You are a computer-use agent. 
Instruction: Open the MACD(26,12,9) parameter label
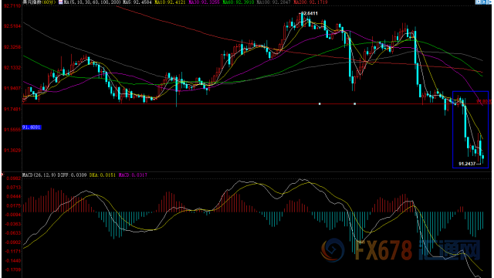click(39, 175)
